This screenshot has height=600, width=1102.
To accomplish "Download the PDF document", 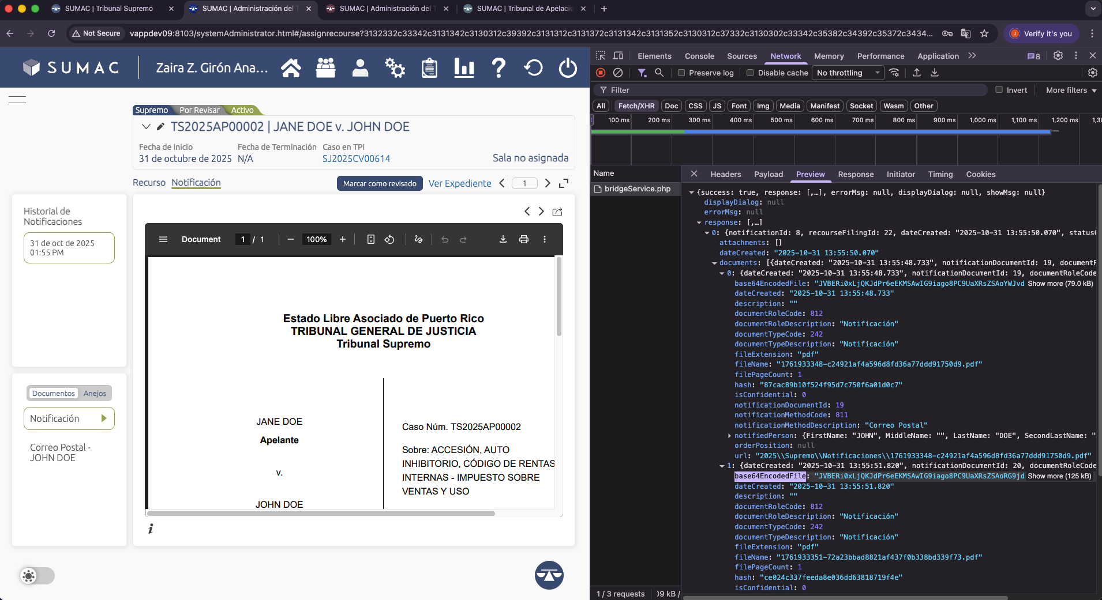I will point(503,239).
